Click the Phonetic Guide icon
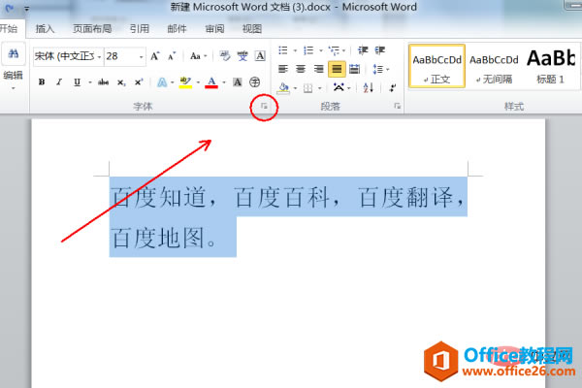This screenshot has height=388, width=582. click(242, 56)
